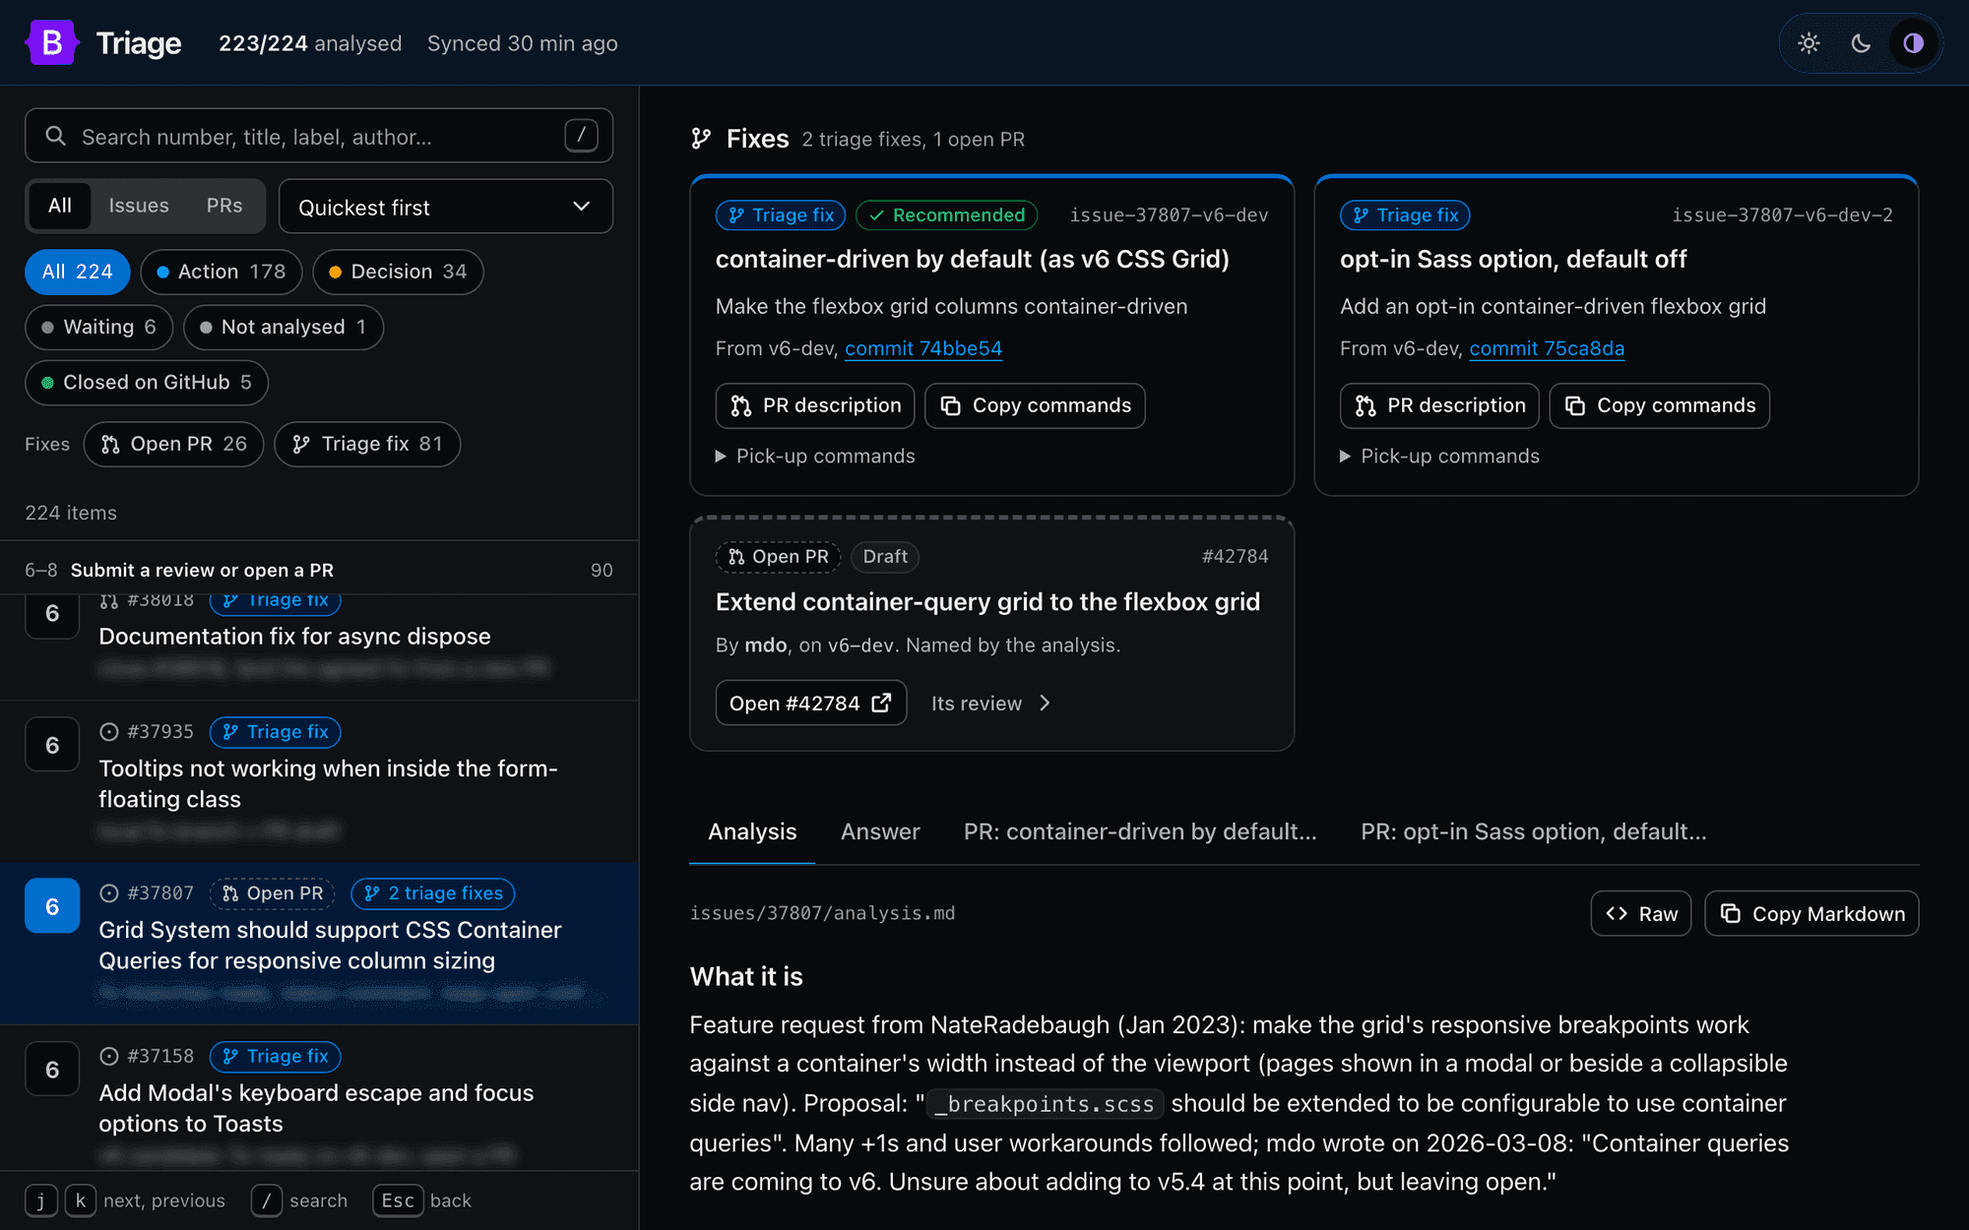Viewport: 1969px width, 1230px height.
Task: Switch to light theme sun icon
Action: click(x=1809, y=43)
